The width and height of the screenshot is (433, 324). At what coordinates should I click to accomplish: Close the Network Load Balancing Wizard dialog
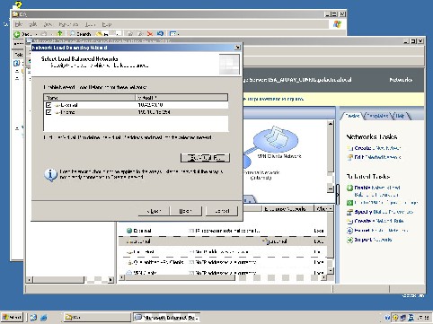pos(237,48)
